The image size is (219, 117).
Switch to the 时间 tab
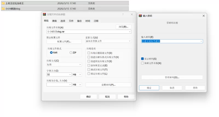(x=88, y=21)
